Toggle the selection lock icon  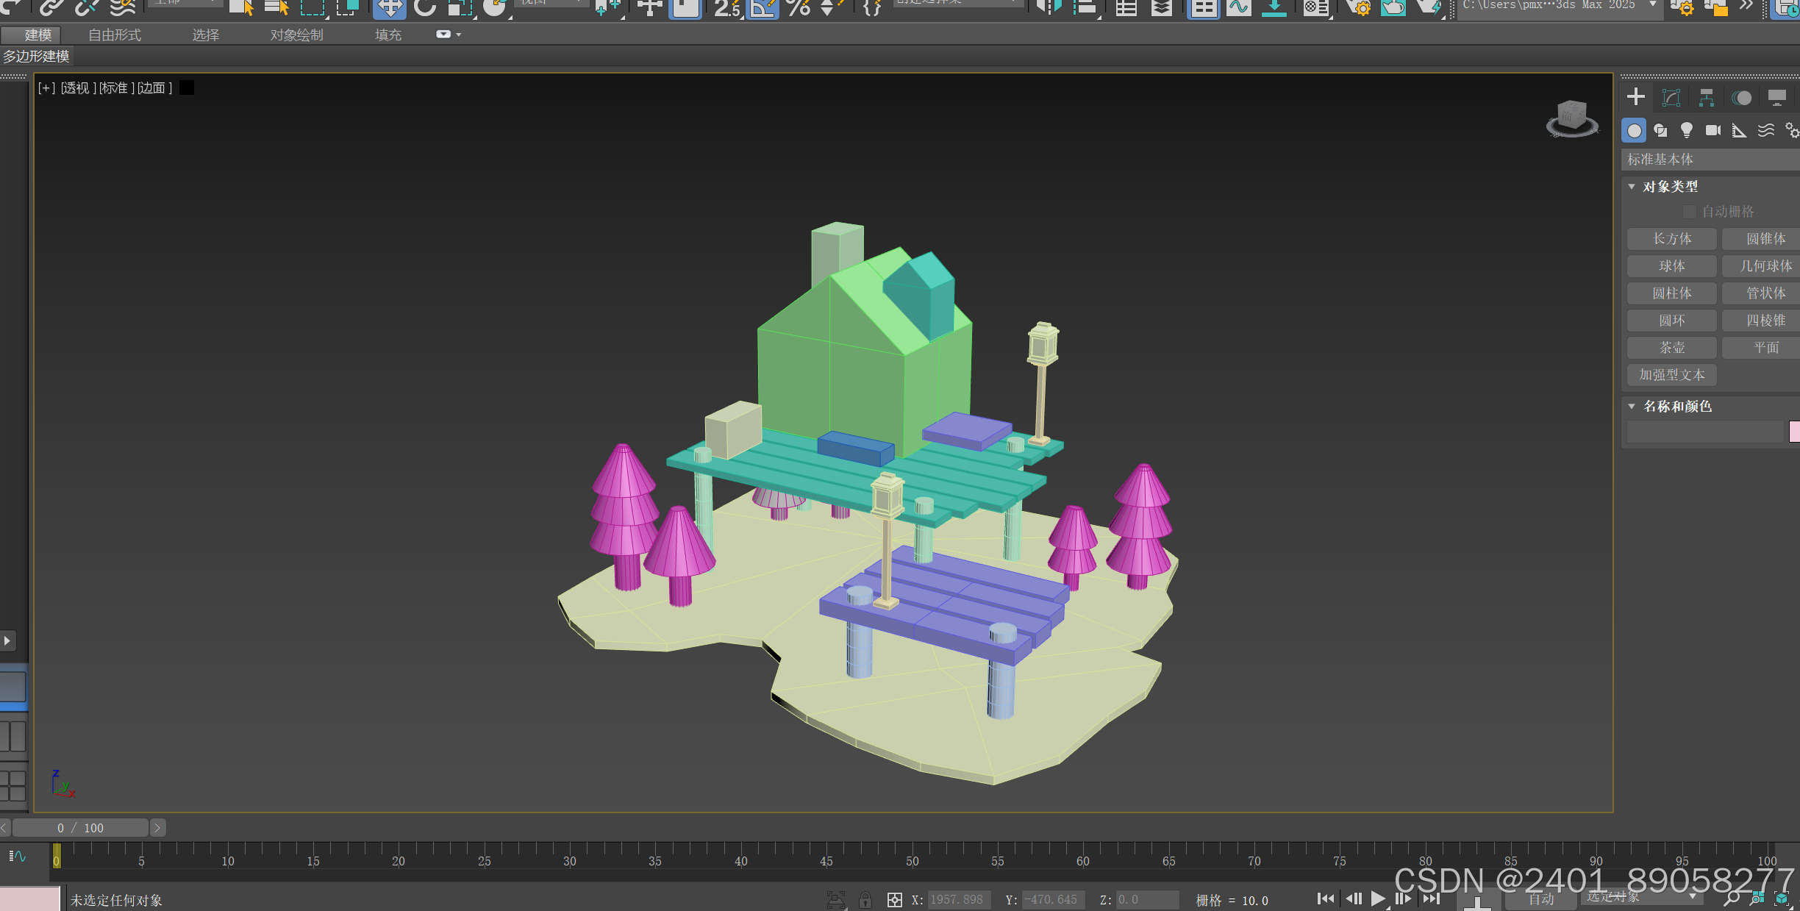point(865,899)
